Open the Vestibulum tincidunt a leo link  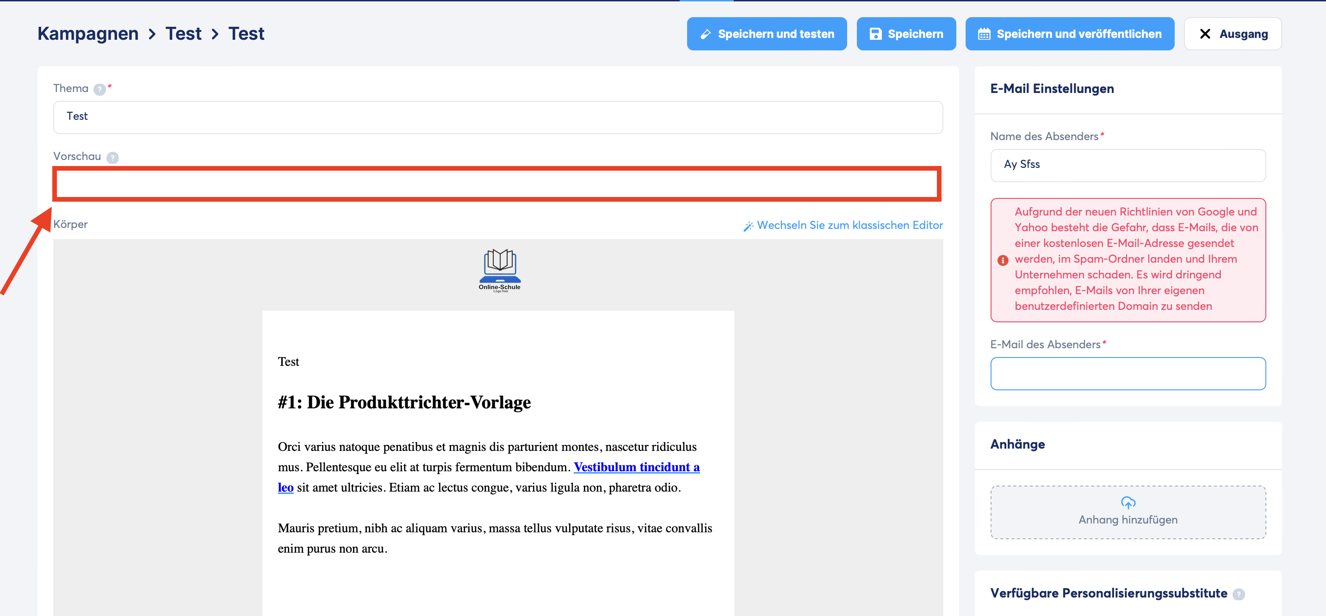point(636,467)
